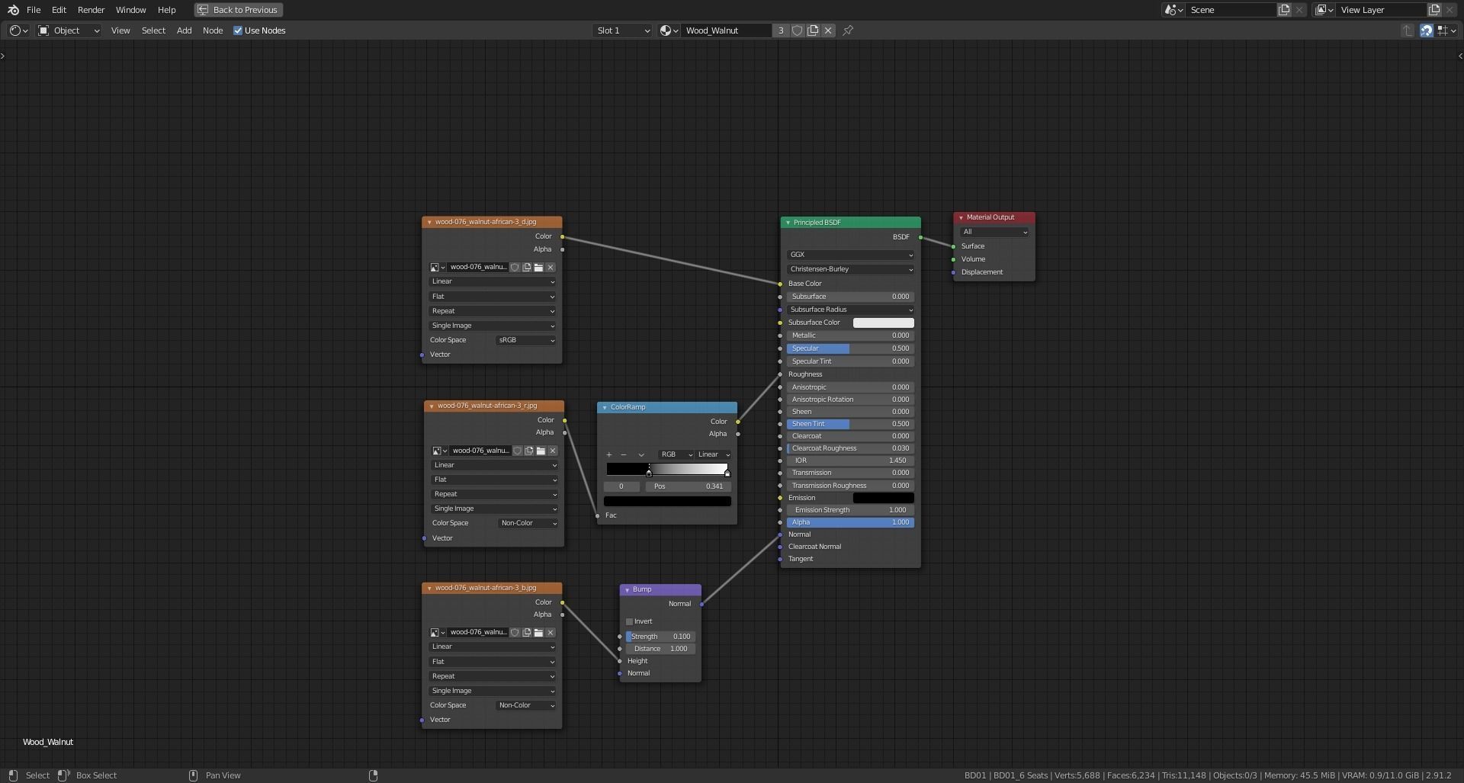Screen dimensions: 1464x783
Task: Click the ColorRamp Pos value field
Action: (689, 486)
